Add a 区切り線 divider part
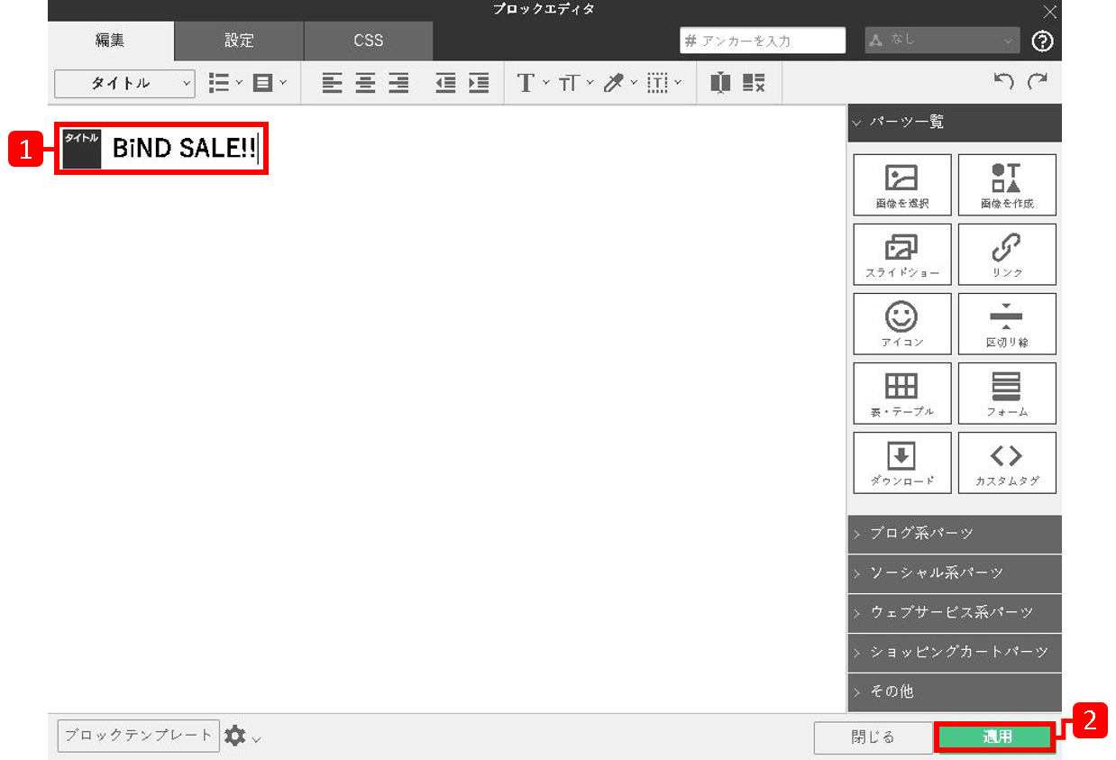This screenshot has height=760, width=1116. click(1007, 324)
